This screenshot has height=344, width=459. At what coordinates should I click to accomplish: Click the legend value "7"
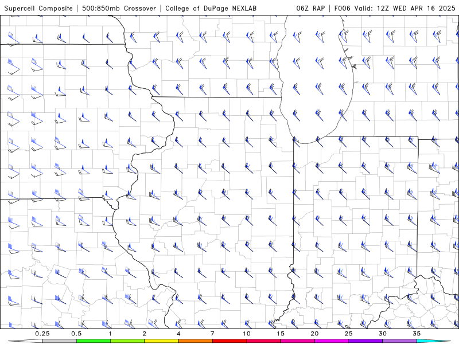[212, 334]
